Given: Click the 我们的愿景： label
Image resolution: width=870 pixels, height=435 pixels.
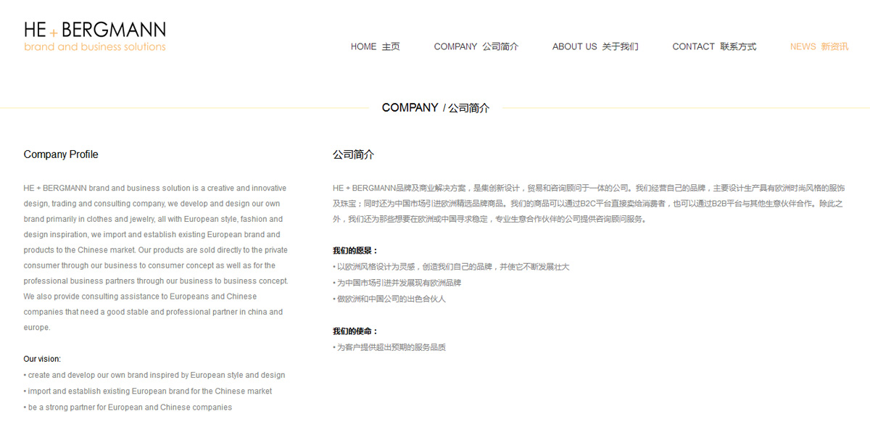Looking at the screenshot, I should 355,251.
